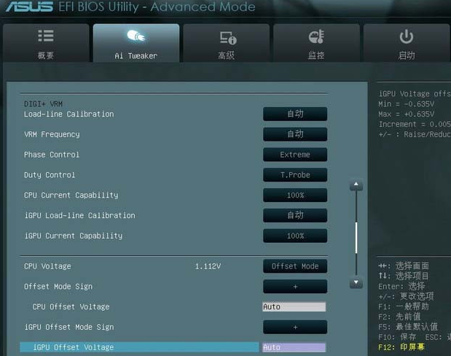
Task: Click the F5: 最佳默认值 hint
Action: click(408, 327)
